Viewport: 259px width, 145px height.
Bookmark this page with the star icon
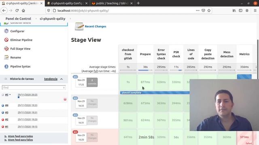click(209, 10)
